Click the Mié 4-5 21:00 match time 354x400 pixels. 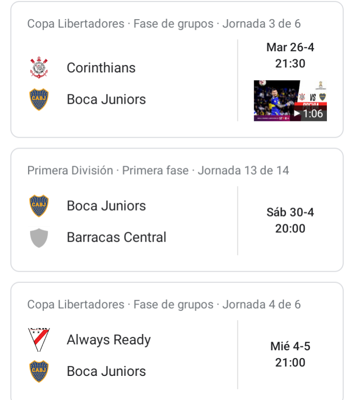pos(290,354)
